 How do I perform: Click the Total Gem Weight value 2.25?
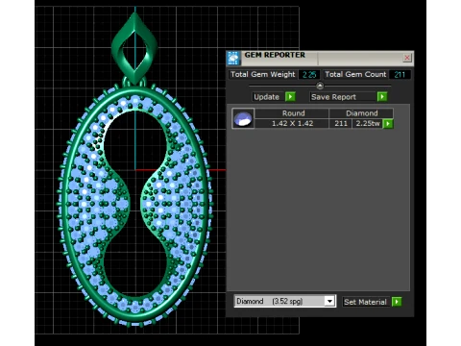309,75
